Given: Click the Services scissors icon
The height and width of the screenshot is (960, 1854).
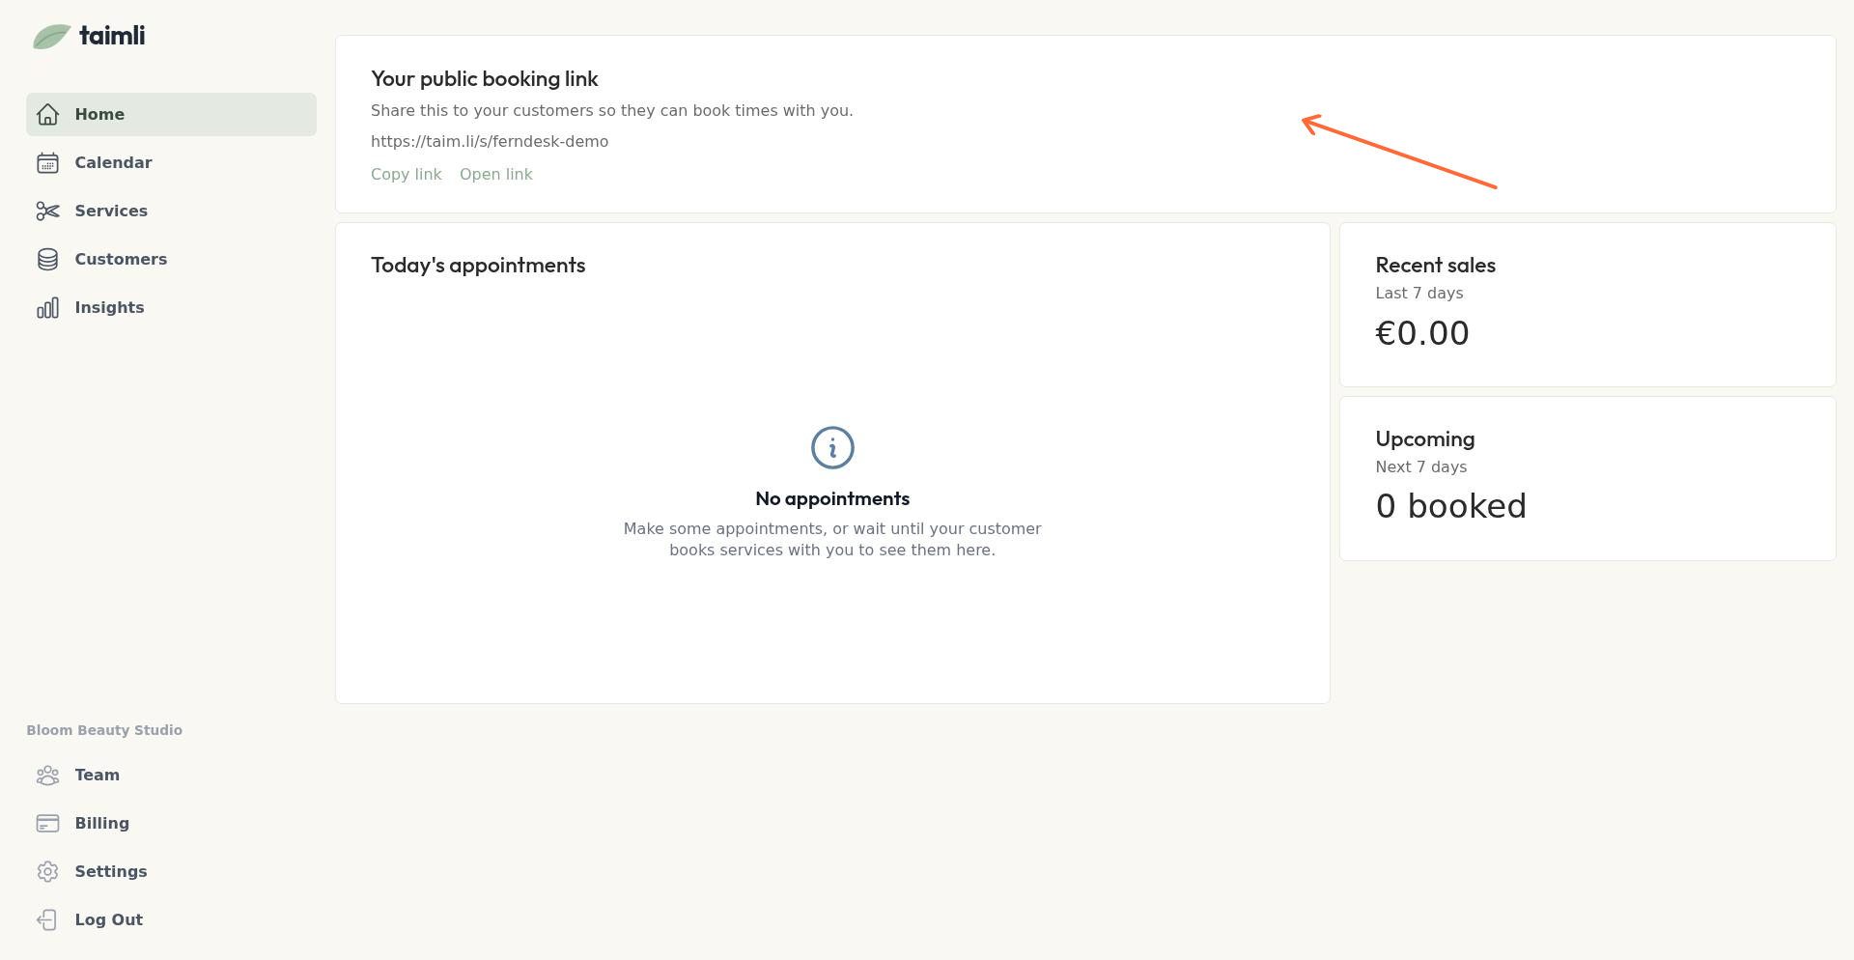Looking at the screenshot, I should [47, 212].
